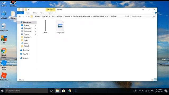Open Task View on taskbar
169x95 pixels.
(x=51, y=91)
